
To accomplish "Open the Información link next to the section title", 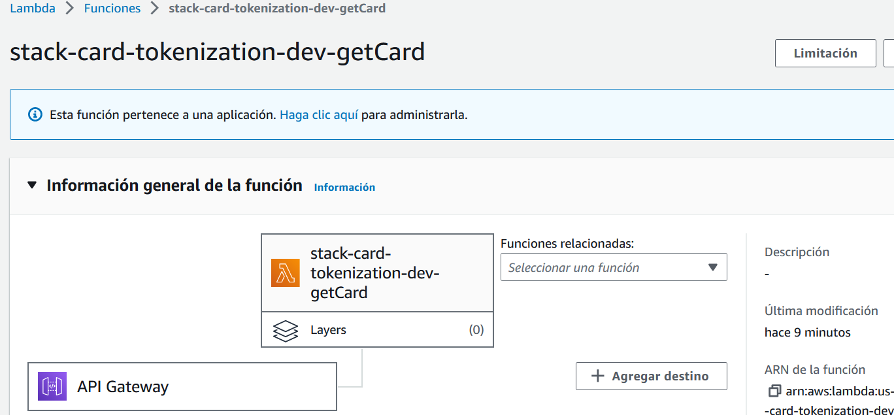I will 344,187.
